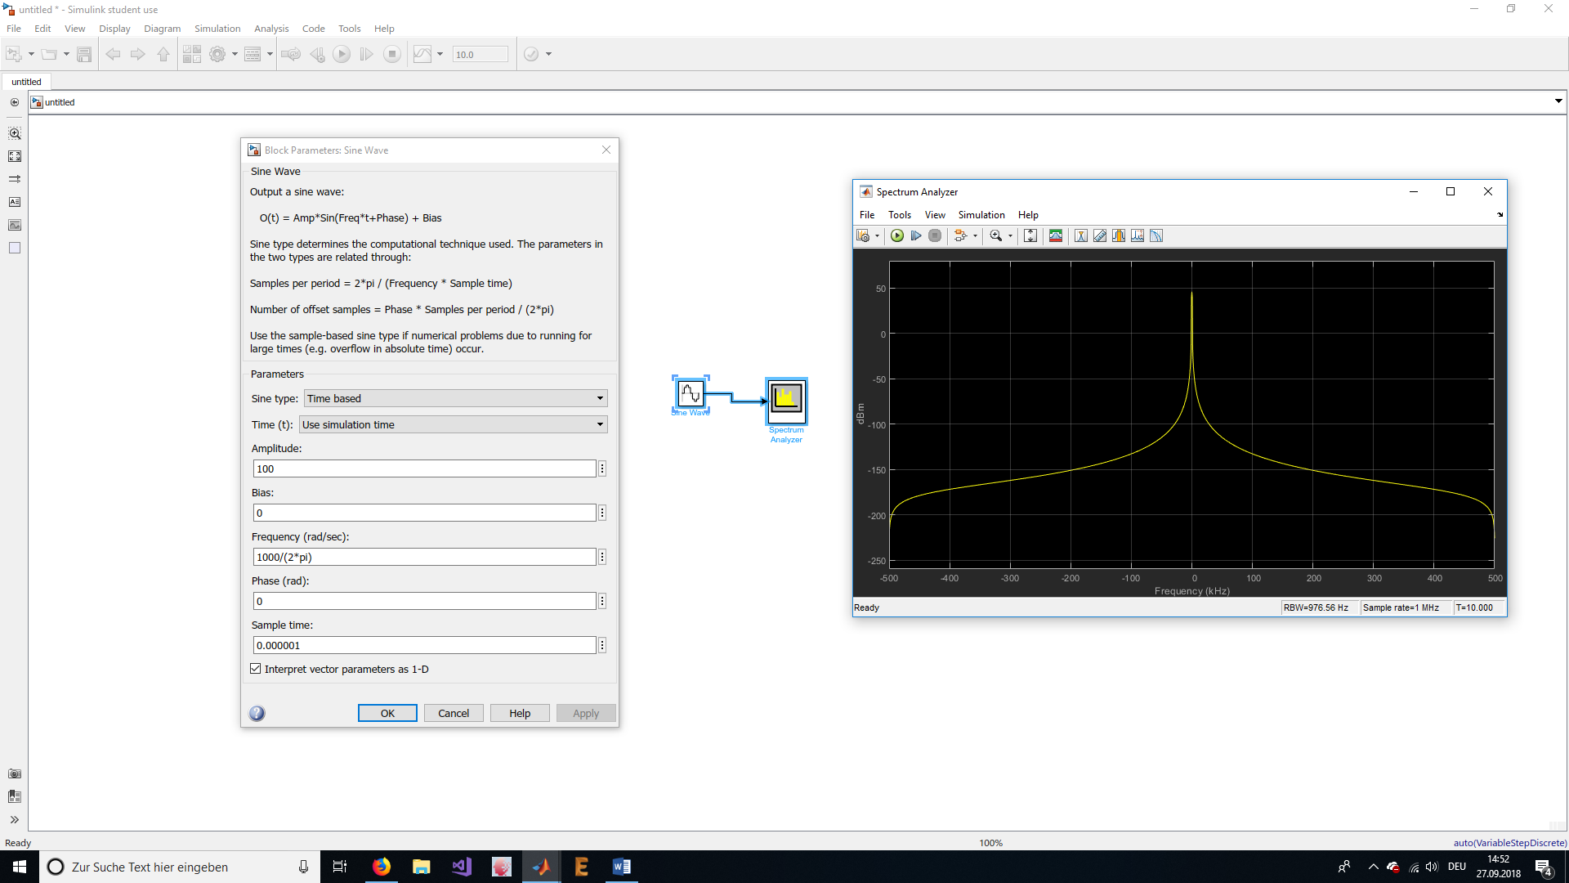Click New Model icon in Simulink toolbar
This screenshot has height=883, width=1569.
pyautogui.click(x=14, y=55)
